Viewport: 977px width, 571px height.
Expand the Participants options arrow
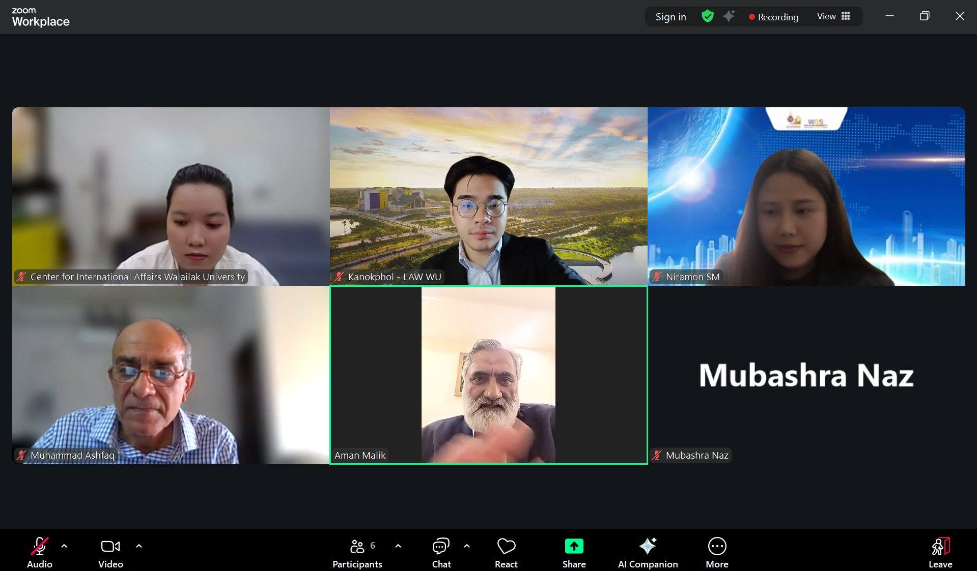(398, 546)
